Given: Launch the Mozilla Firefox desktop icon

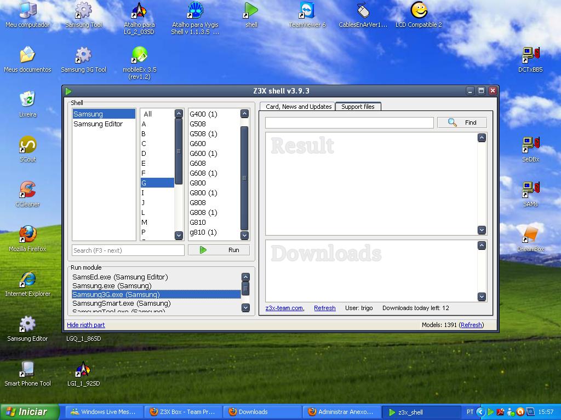Looking at the screenshot, I should (27, 239).
